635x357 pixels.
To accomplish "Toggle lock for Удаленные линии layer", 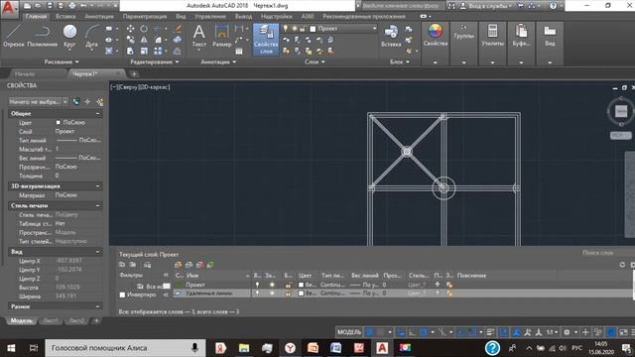I will pos(288,294).
